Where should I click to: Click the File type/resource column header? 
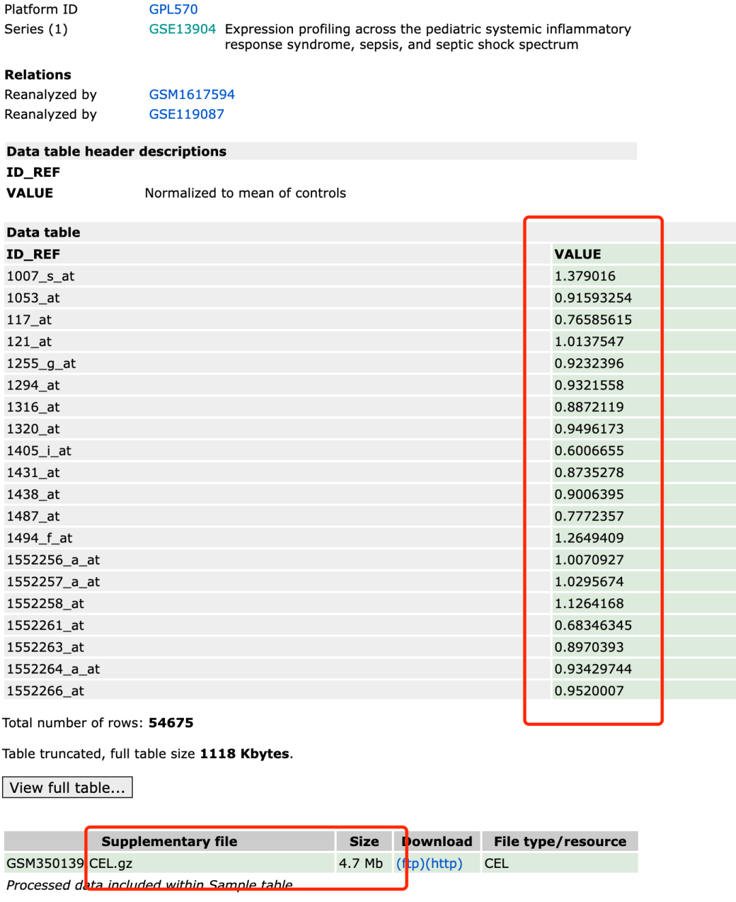click(x=560, y=842)
